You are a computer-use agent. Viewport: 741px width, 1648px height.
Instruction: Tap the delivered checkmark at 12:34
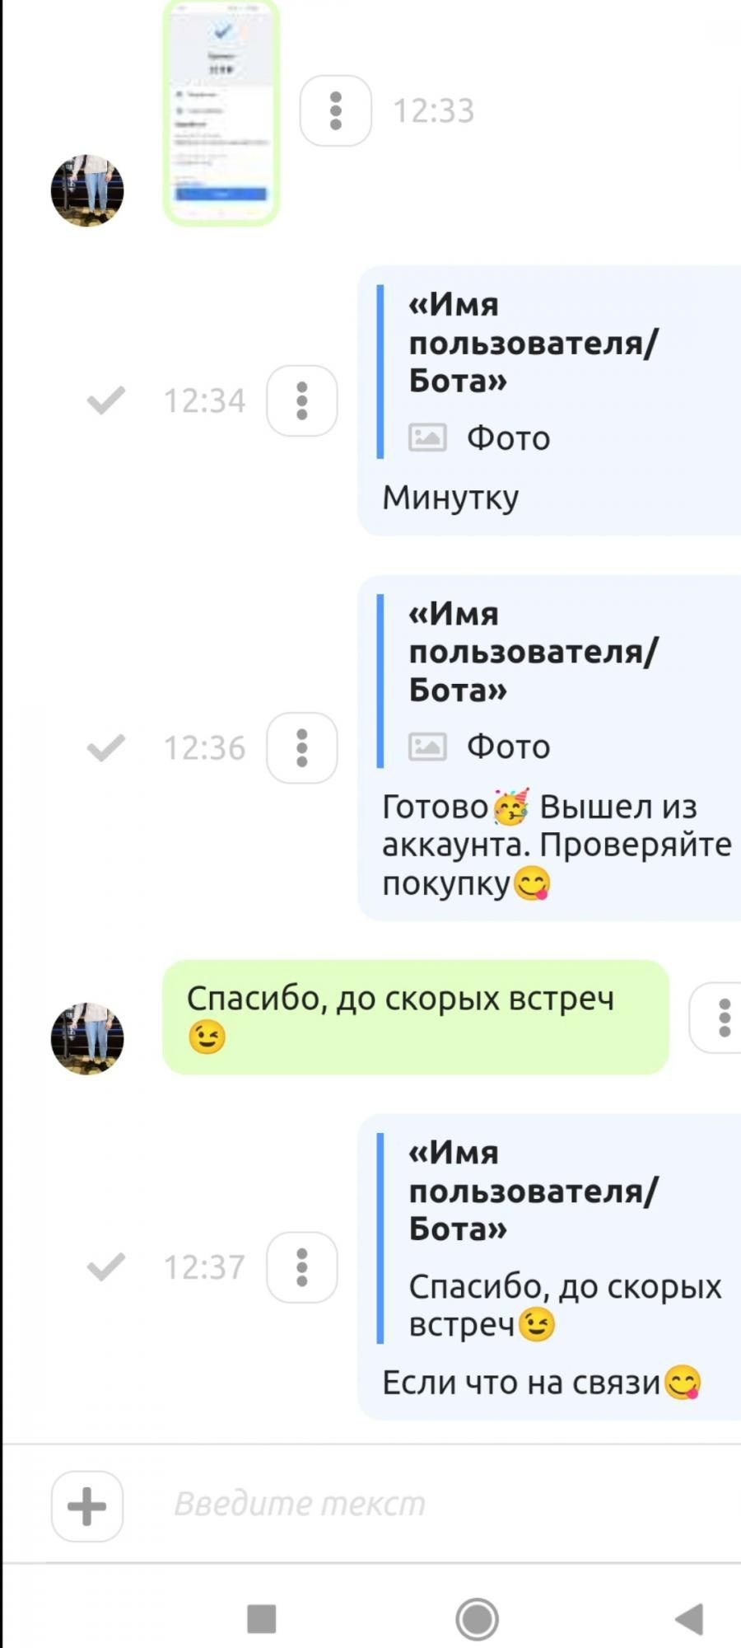coord(106,400)
